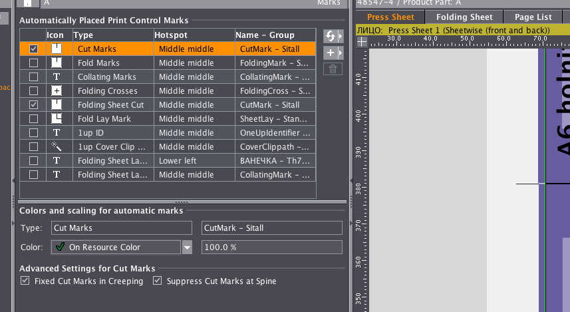Expand the arrow beside the refresh button
Image resolution: width=570 pixels, height=312 pixels.
click(x=341, y=35)
